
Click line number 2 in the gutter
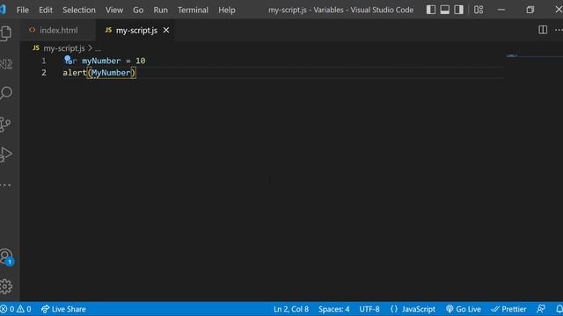(x=44, y=73)
